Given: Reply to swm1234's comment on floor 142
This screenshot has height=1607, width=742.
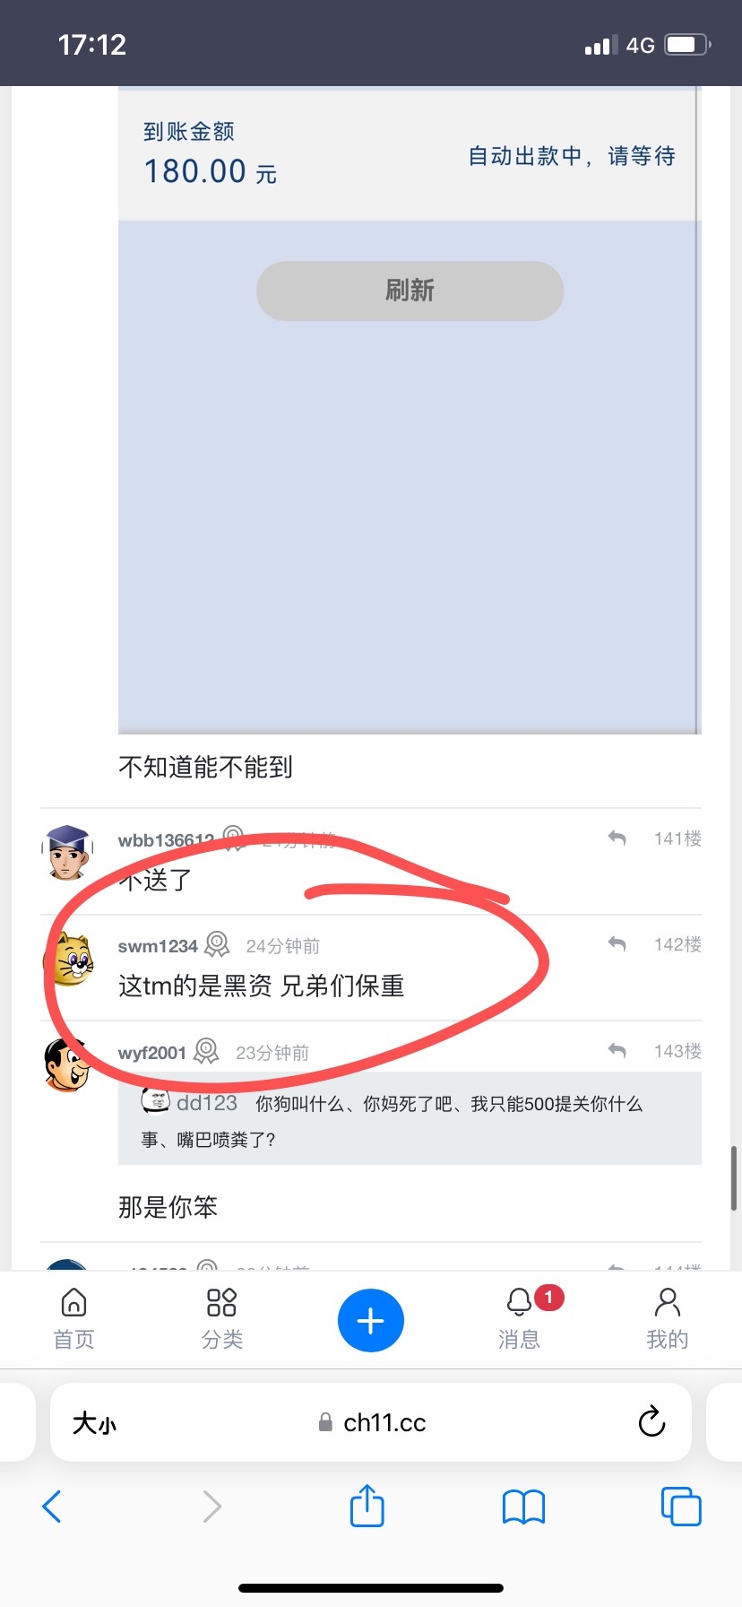Looking at the screenshot, I should [x=617, y=943].
